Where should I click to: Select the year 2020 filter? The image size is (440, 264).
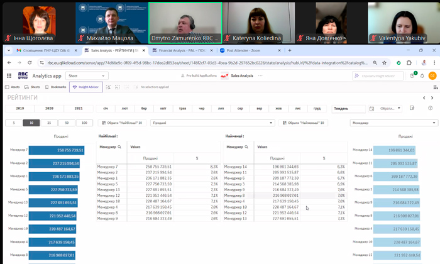pos(49,108)
